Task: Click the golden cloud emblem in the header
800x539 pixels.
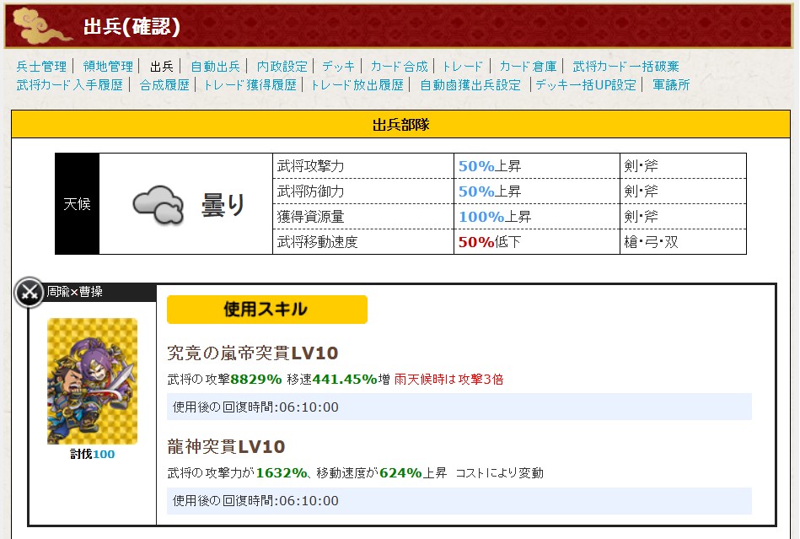Action: (40, 28)
